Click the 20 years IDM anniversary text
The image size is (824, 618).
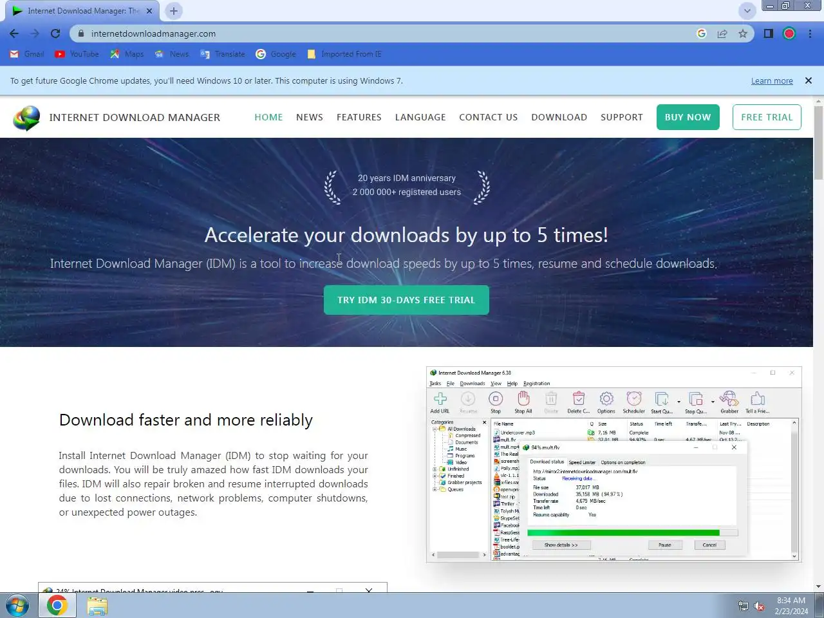tap(407, 178)
